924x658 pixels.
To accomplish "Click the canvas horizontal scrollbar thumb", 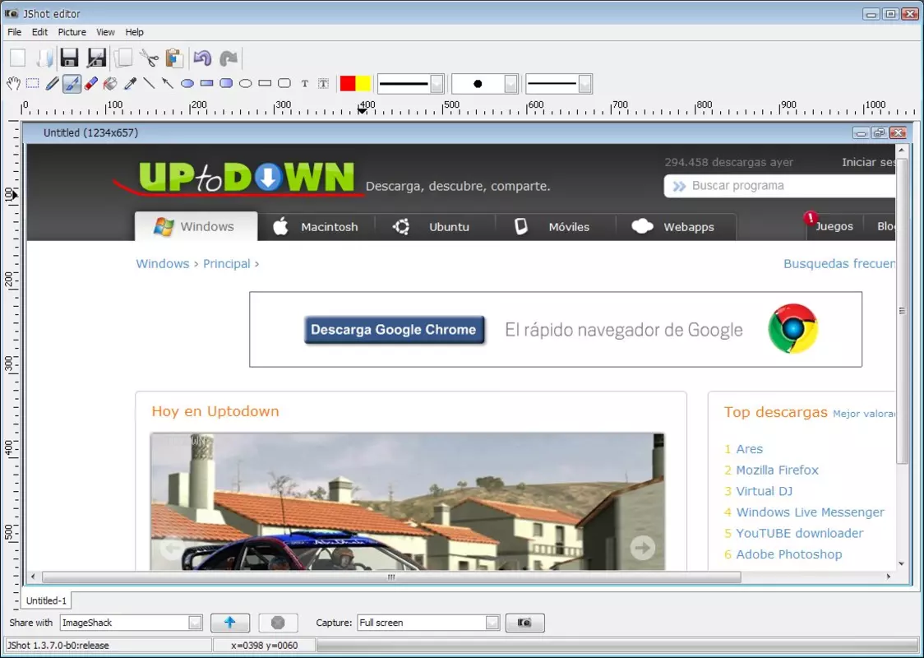I will coord(391,577).
